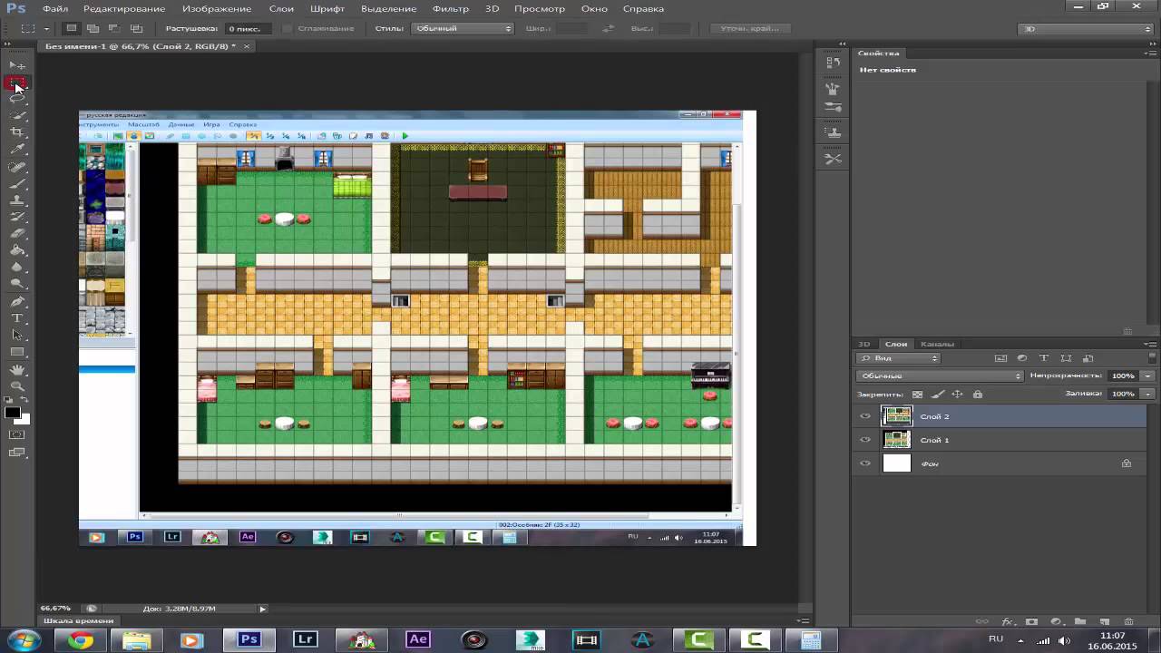Select the Quick Selection tool
The height and width of the screenshot is (653, 1161).
[x=17, y=116]
